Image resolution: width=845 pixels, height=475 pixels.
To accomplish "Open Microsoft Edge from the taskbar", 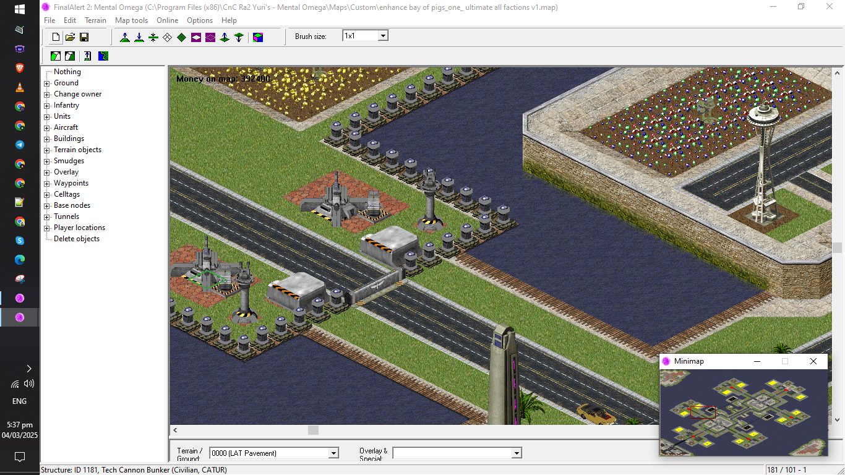I will pyautogui.click(x=19, y=260).
